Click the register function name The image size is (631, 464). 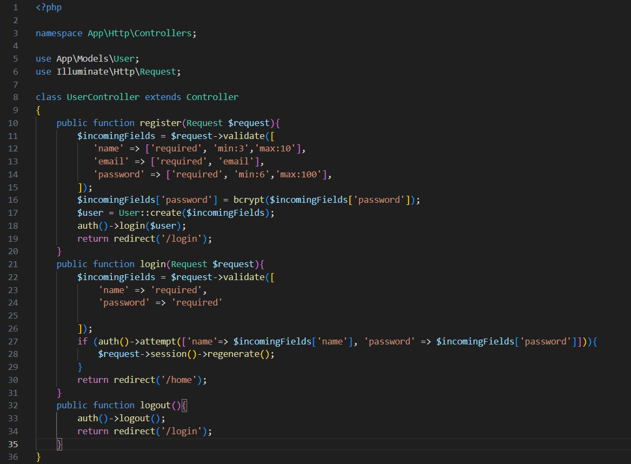click(160, 123)
